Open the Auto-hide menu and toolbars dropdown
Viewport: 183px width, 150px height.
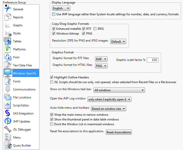[x=108, y=109]
